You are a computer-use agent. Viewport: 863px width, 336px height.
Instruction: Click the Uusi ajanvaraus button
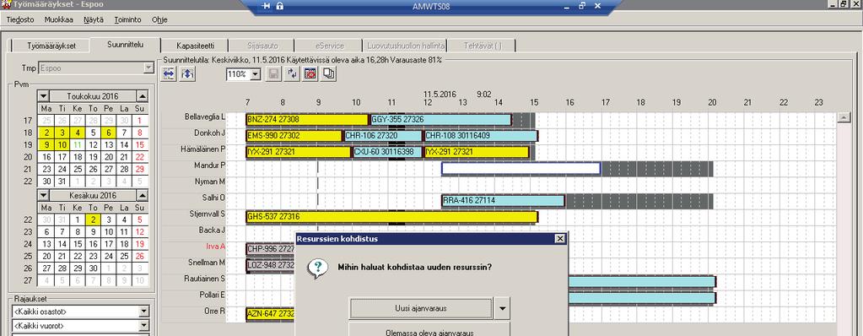421,308
